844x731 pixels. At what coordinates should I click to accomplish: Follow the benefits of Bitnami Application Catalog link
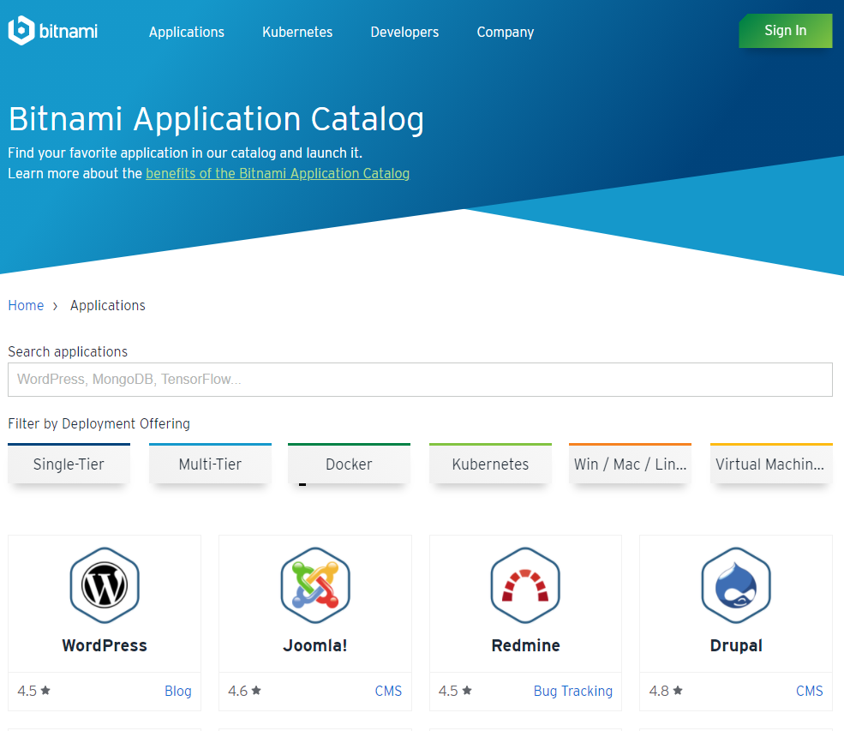tap(278, 173)
